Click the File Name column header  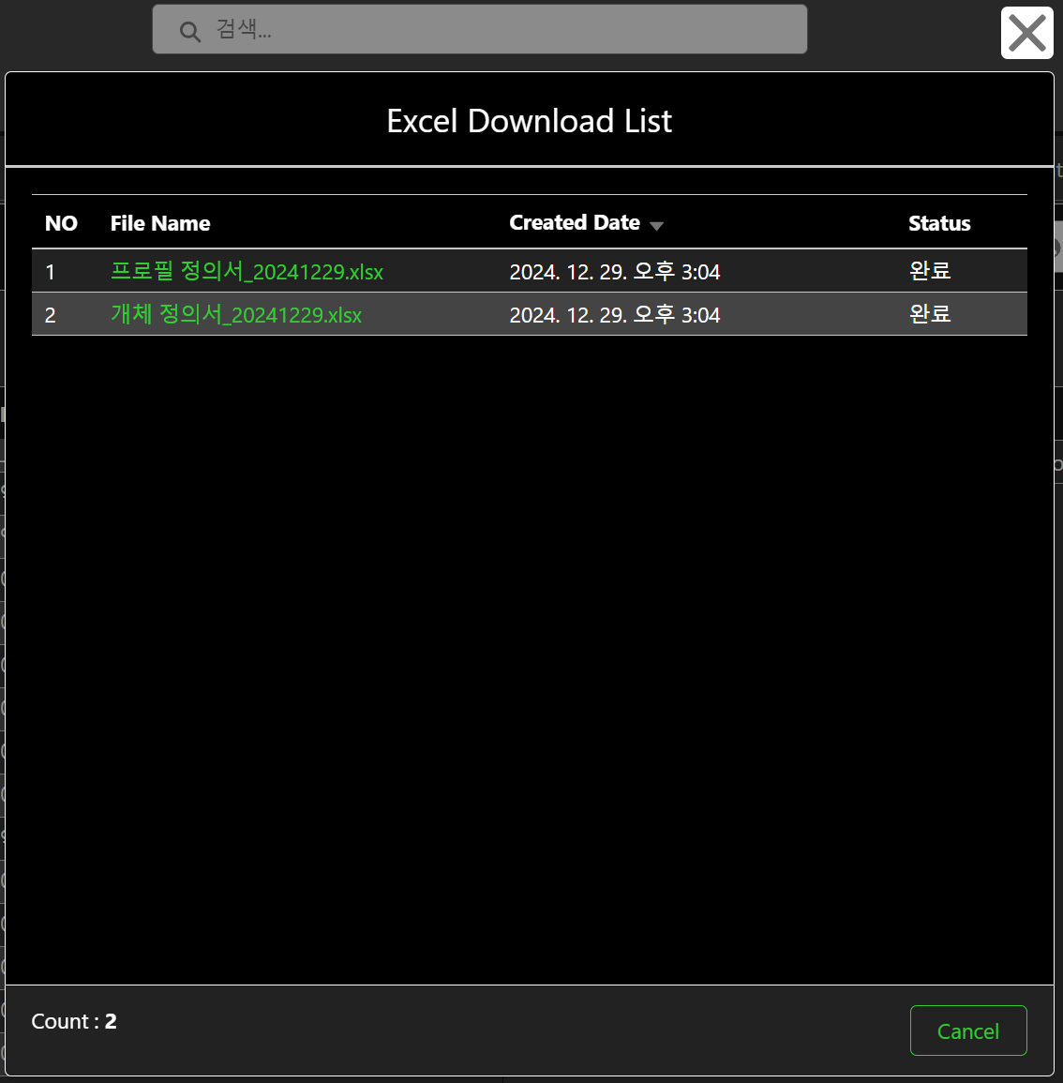coord(160,223)
